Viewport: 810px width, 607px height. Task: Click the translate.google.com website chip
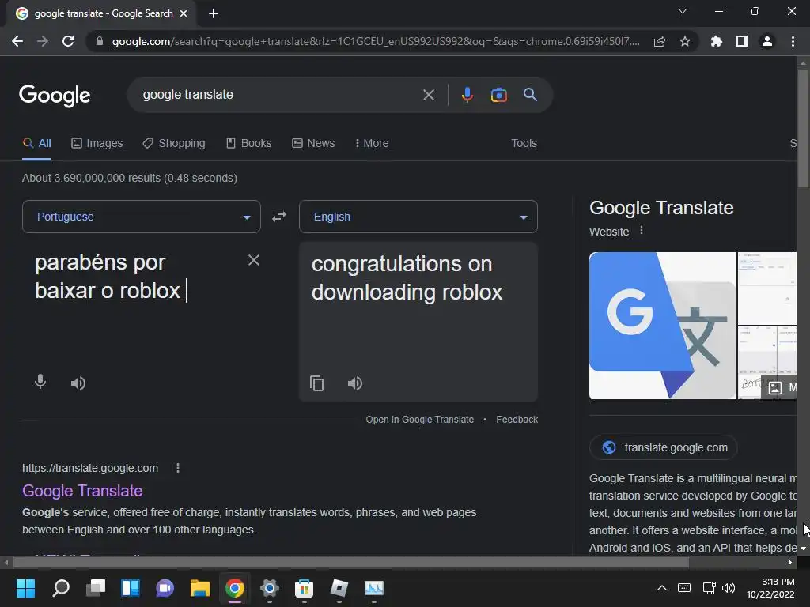[664, 447]
